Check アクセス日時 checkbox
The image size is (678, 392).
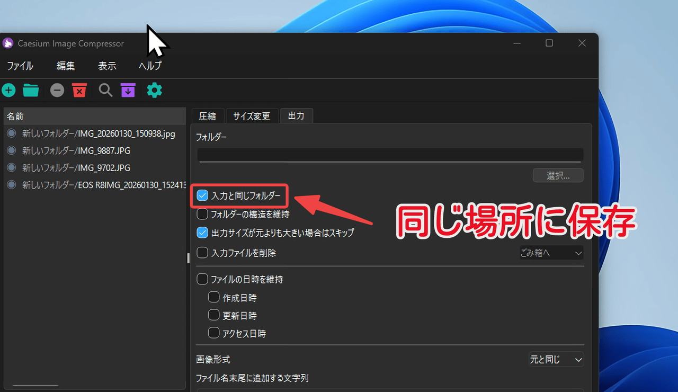click(x=214, y=333)
